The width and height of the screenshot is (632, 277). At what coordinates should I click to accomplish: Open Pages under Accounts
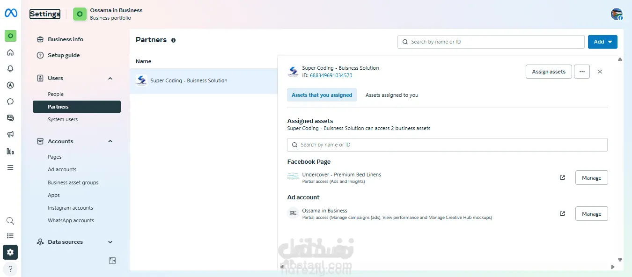coord(55,157)
